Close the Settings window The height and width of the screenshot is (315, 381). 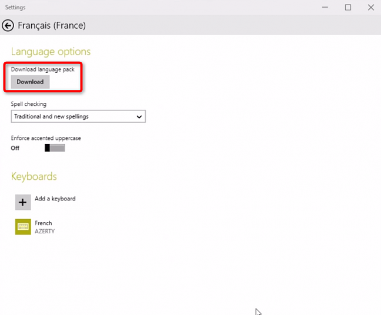[370, 7]
